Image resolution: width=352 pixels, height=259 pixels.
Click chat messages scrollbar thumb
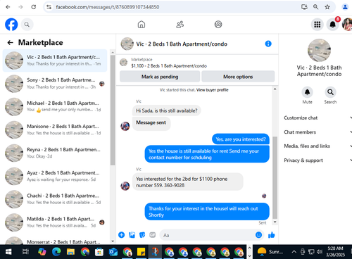click(275, 177)
